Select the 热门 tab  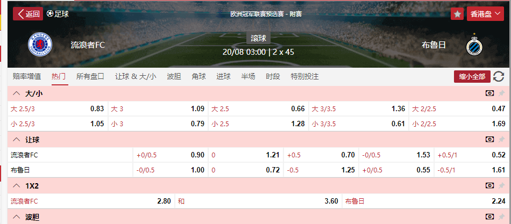click(59, 76)
